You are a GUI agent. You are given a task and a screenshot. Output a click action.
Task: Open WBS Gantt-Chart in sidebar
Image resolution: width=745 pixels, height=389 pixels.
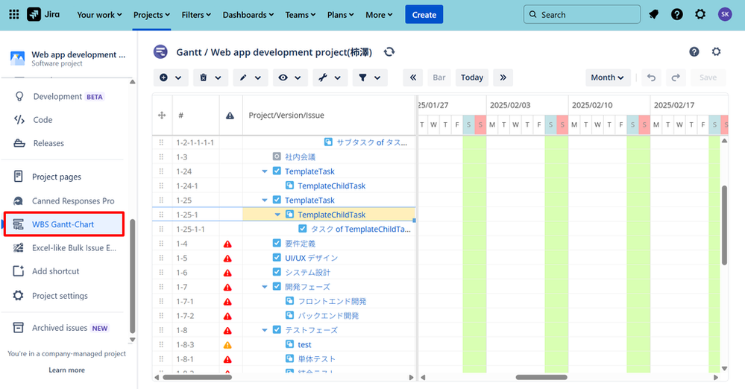(x=64, y=224)
